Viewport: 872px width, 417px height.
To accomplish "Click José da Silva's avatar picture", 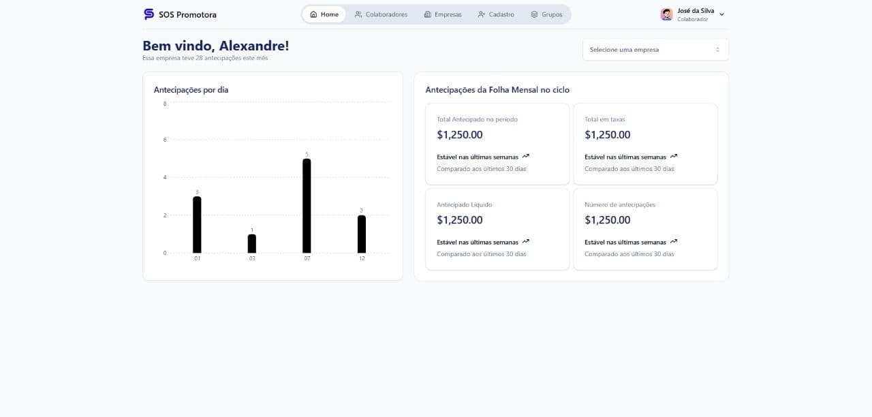I will coord(666,14).
